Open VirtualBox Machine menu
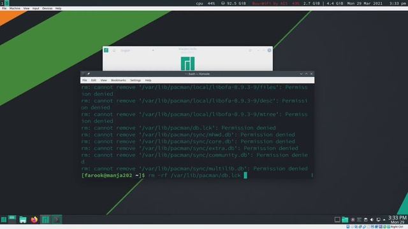This screenshot has width=408, height=229. point(15,8)
